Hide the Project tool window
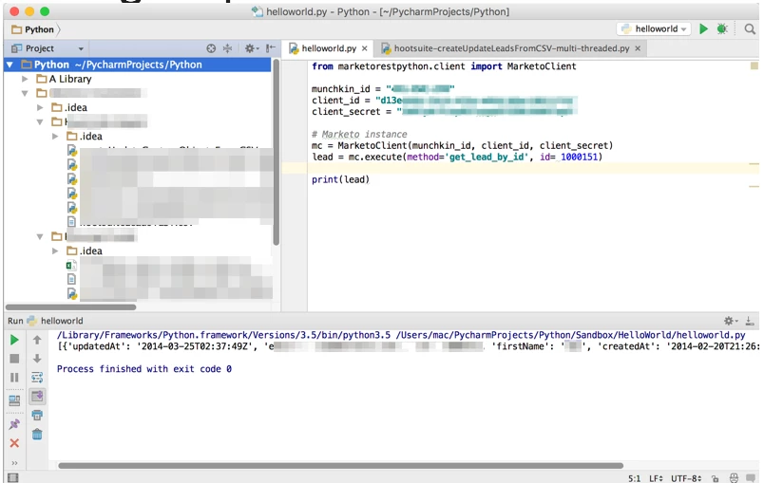 (x=271, y=48)
